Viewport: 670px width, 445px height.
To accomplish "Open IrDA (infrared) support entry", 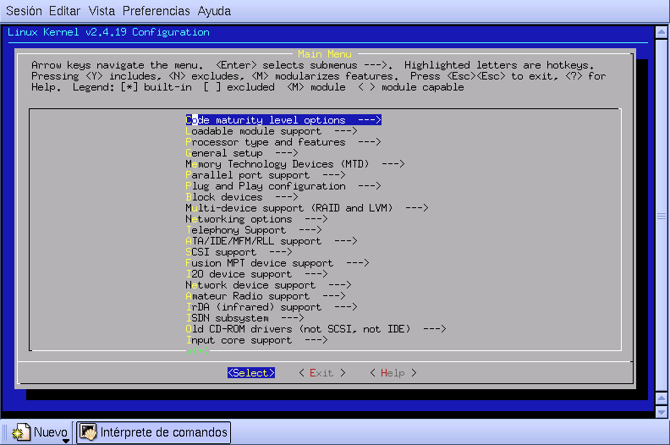I will click(x=272, y=307).
